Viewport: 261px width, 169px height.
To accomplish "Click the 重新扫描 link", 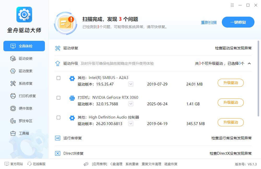I will (209, 22).
